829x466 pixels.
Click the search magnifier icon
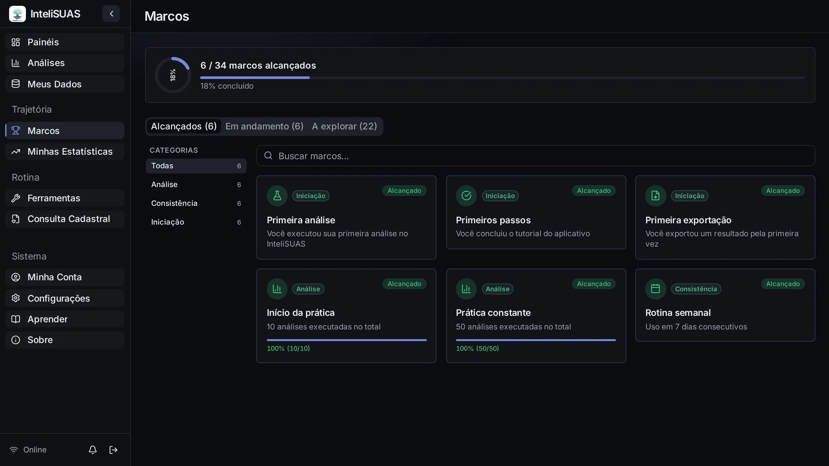(x=268, y=156)
